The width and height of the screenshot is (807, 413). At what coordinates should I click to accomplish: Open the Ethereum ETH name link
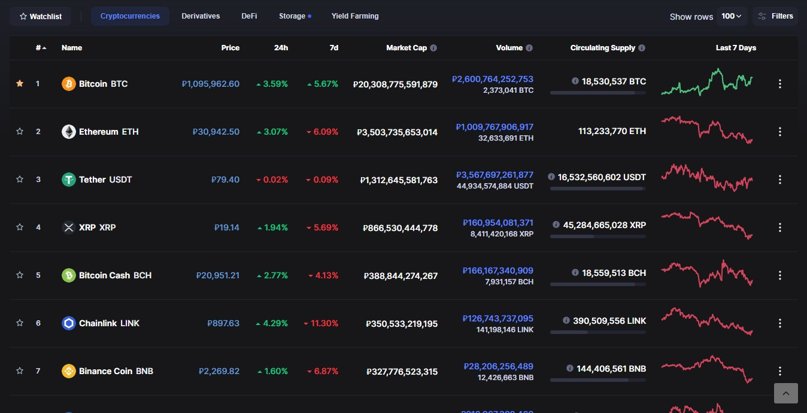pos(108,132)
